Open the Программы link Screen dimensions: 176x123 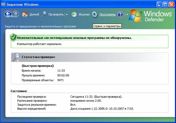(x=107, y=15)
